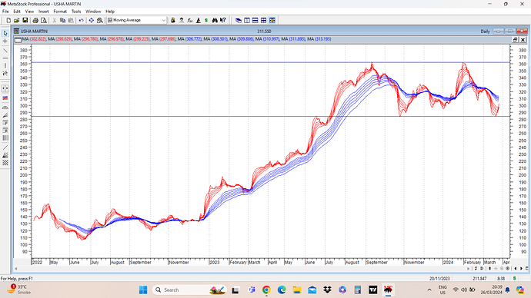Open the 35°C Smoke weather widget
Image resolution: width=531 pixels, height=298 pixels.
pos(19,290)
